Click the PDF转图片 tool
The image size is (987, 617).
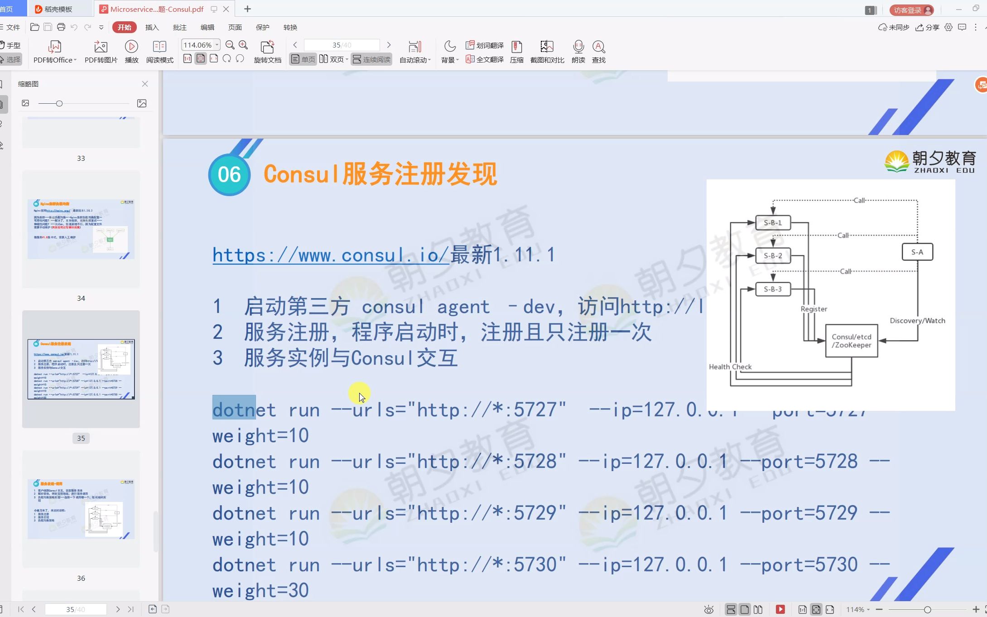tap(101, 52)
